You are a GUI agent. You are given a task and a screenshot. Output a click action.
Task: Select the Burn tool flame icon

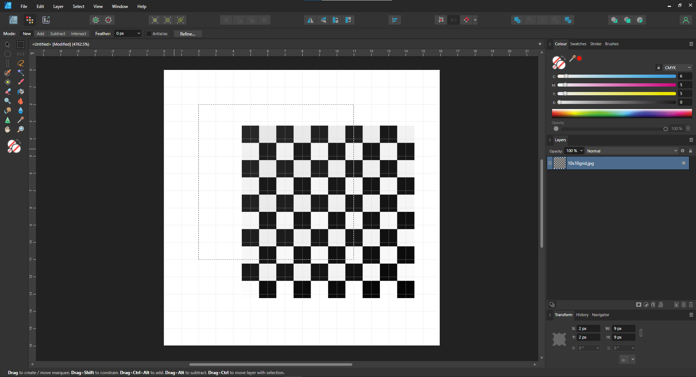point(21,101)
